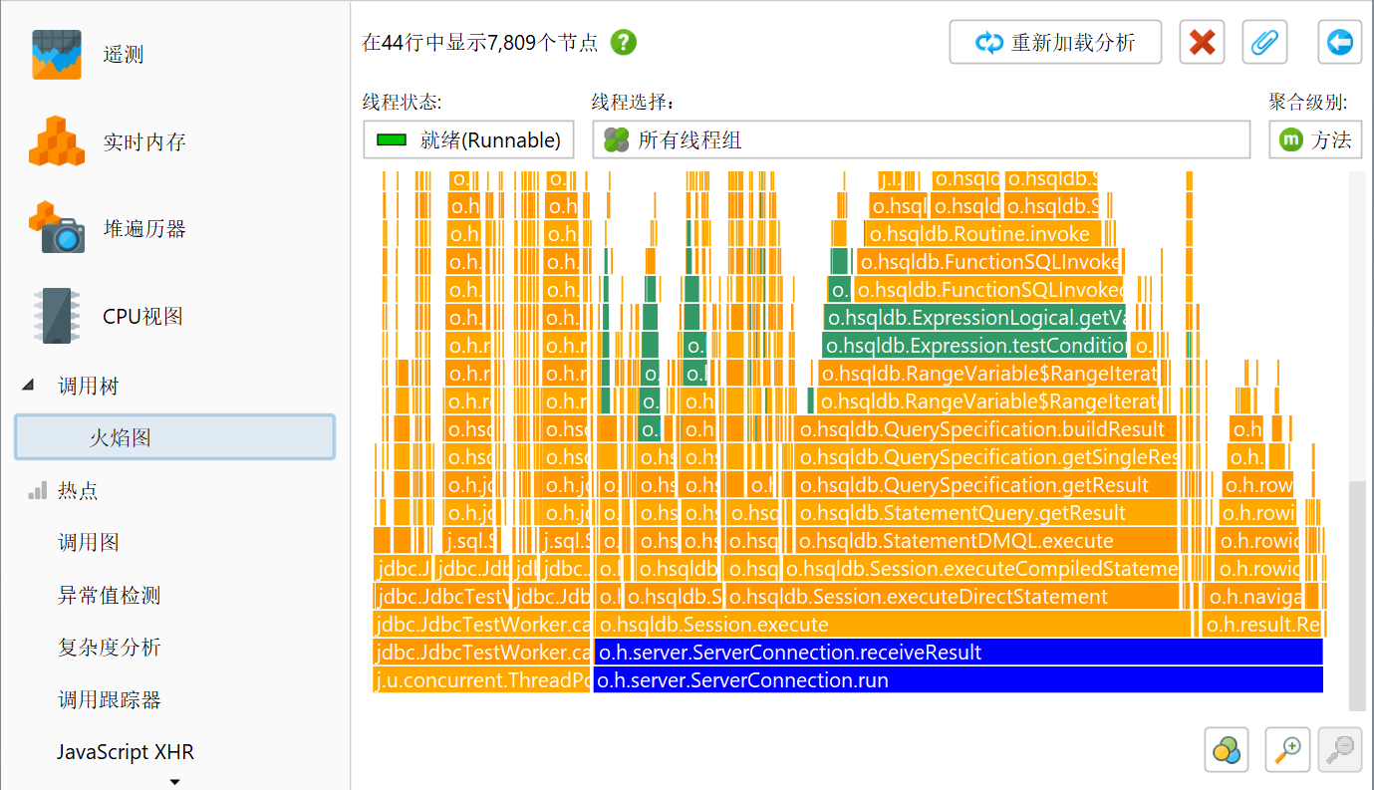
Task: Click the o.hsqldb.QuerySpecification.getSingleResult flame bar
Action: tap(986, 457)
